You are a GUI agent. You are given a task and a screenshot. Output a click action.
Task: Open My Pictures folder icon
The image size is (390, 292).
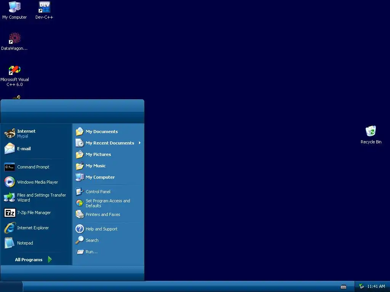point(80,154)
